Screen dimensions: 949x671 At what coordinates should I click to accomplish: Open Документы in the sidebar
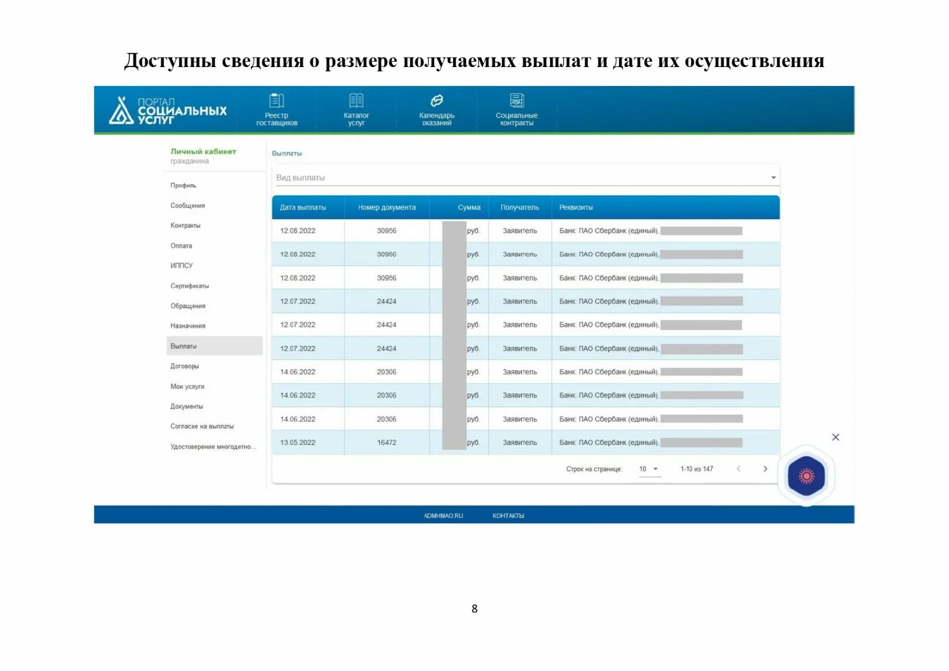[x=187, y=406]
